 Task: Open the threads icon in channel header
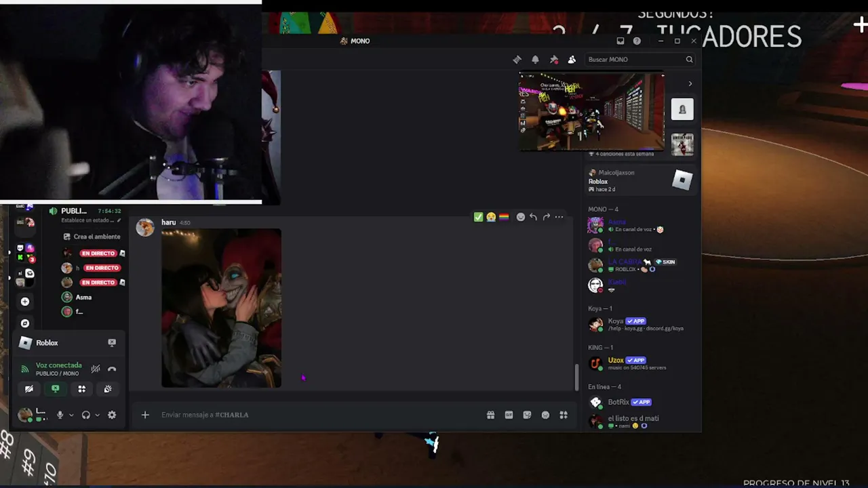[517, 60]
